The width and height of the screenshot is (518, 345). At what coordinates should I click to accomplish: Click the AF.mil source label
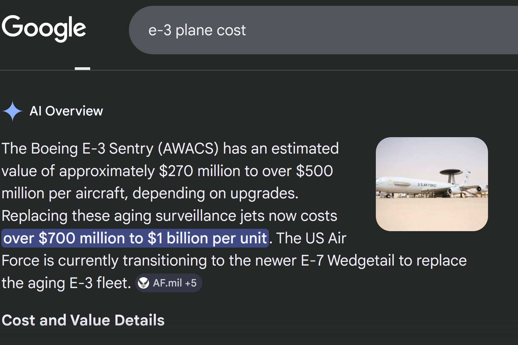click(167, 283)
